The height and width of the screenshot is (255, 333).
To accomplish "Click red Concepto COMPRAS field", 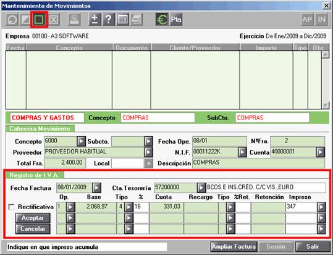I will click(158, 118).
